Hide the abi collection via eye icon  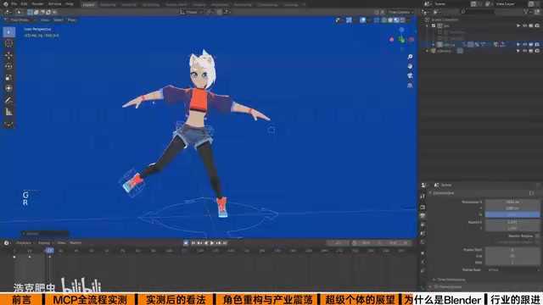tap(524, 25)
